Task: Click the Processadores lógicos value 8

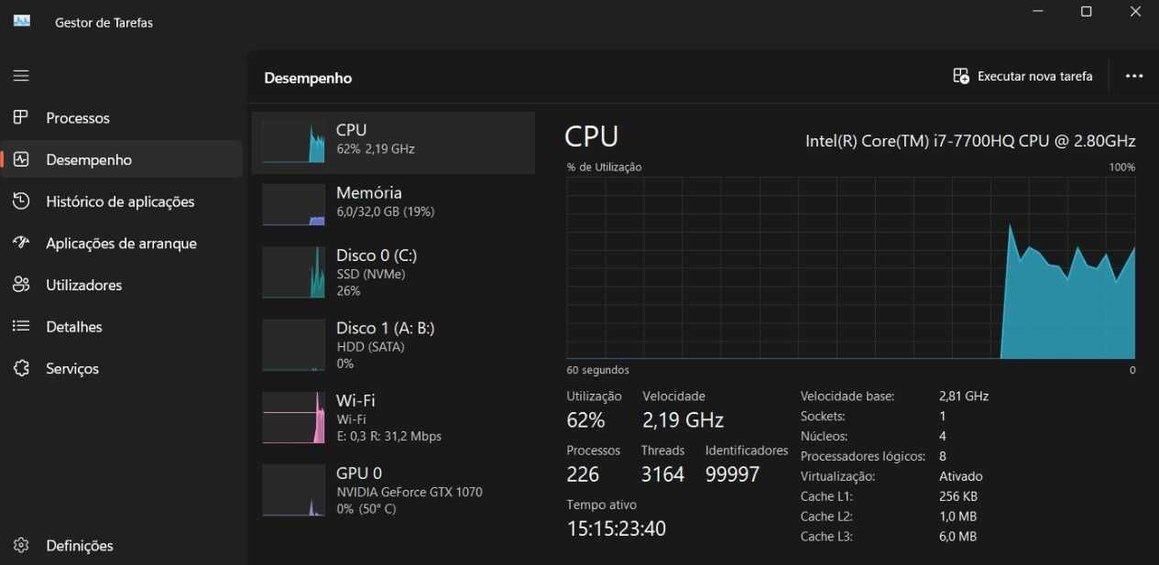Action: (943, 456)
